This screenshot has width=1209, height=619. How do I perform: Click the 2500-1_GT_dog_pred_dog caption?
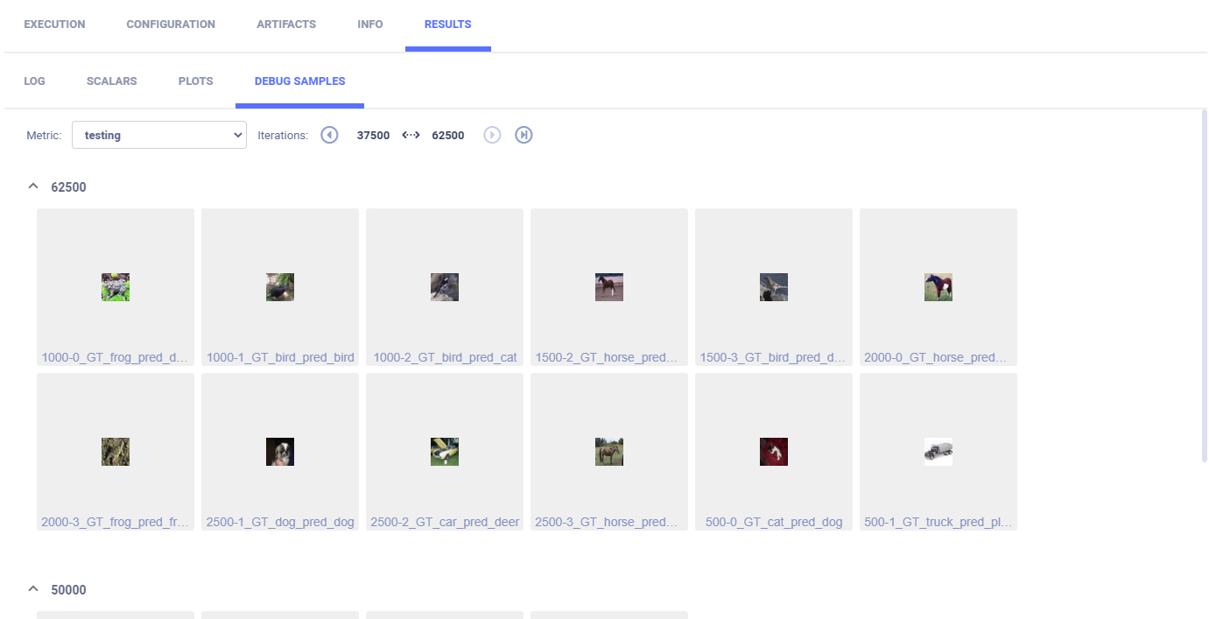click(x=280, y=522)
